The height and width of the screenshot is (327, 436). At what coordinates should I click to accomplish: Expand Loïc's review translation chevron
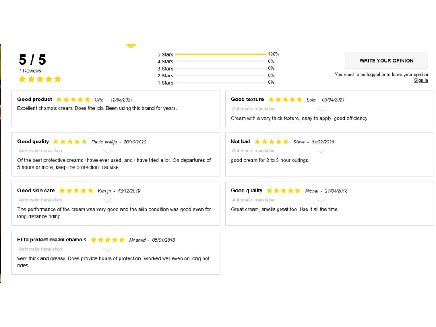pos(321,109)
